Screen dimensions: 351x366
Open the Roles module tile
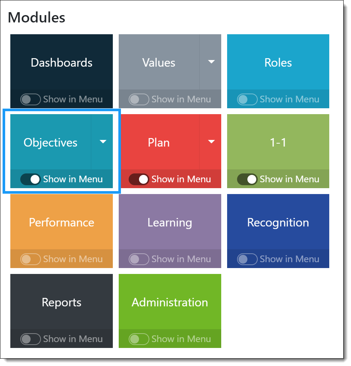click(278, 62)
